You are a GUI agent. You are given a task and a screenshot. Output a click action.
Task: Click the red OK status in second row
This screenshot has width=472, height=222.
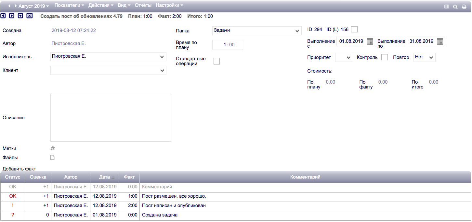(x=13, y=196)
